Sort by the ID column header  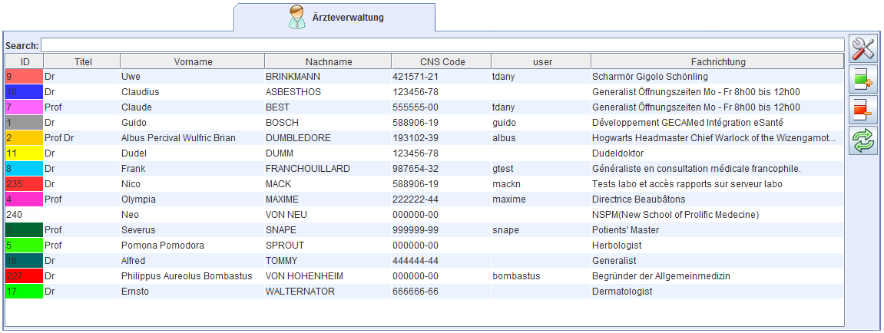(25, 61)
